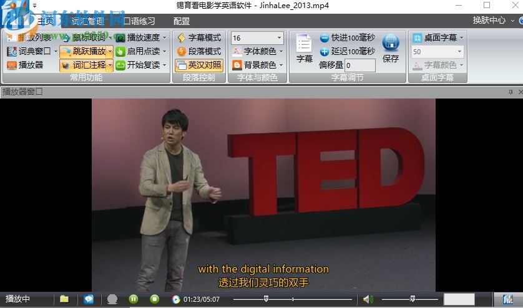Click the app logo icon at bottom right
This screenshot has height=308, width=523.
[x=508, y=299]
